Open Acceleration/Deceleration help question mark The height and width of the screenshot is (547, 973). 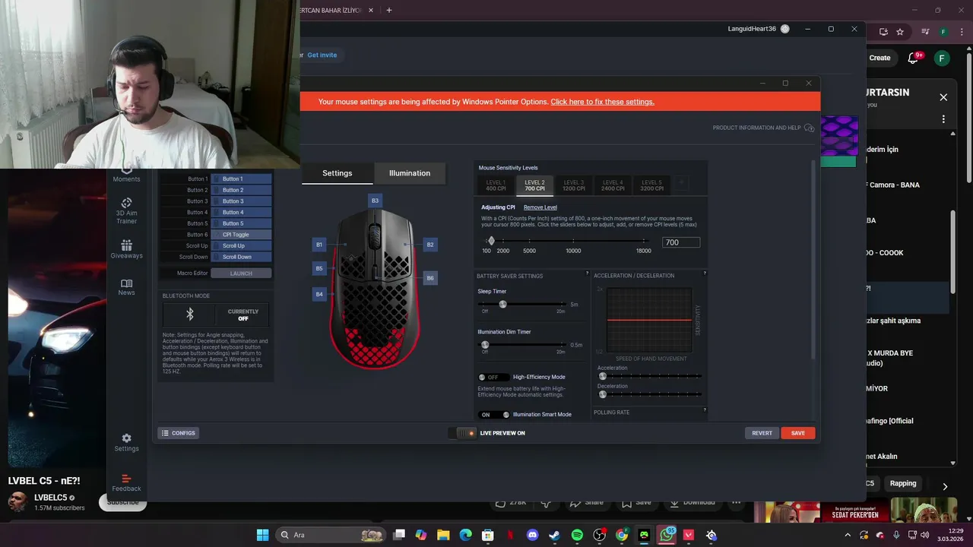[x=705, y=273]
